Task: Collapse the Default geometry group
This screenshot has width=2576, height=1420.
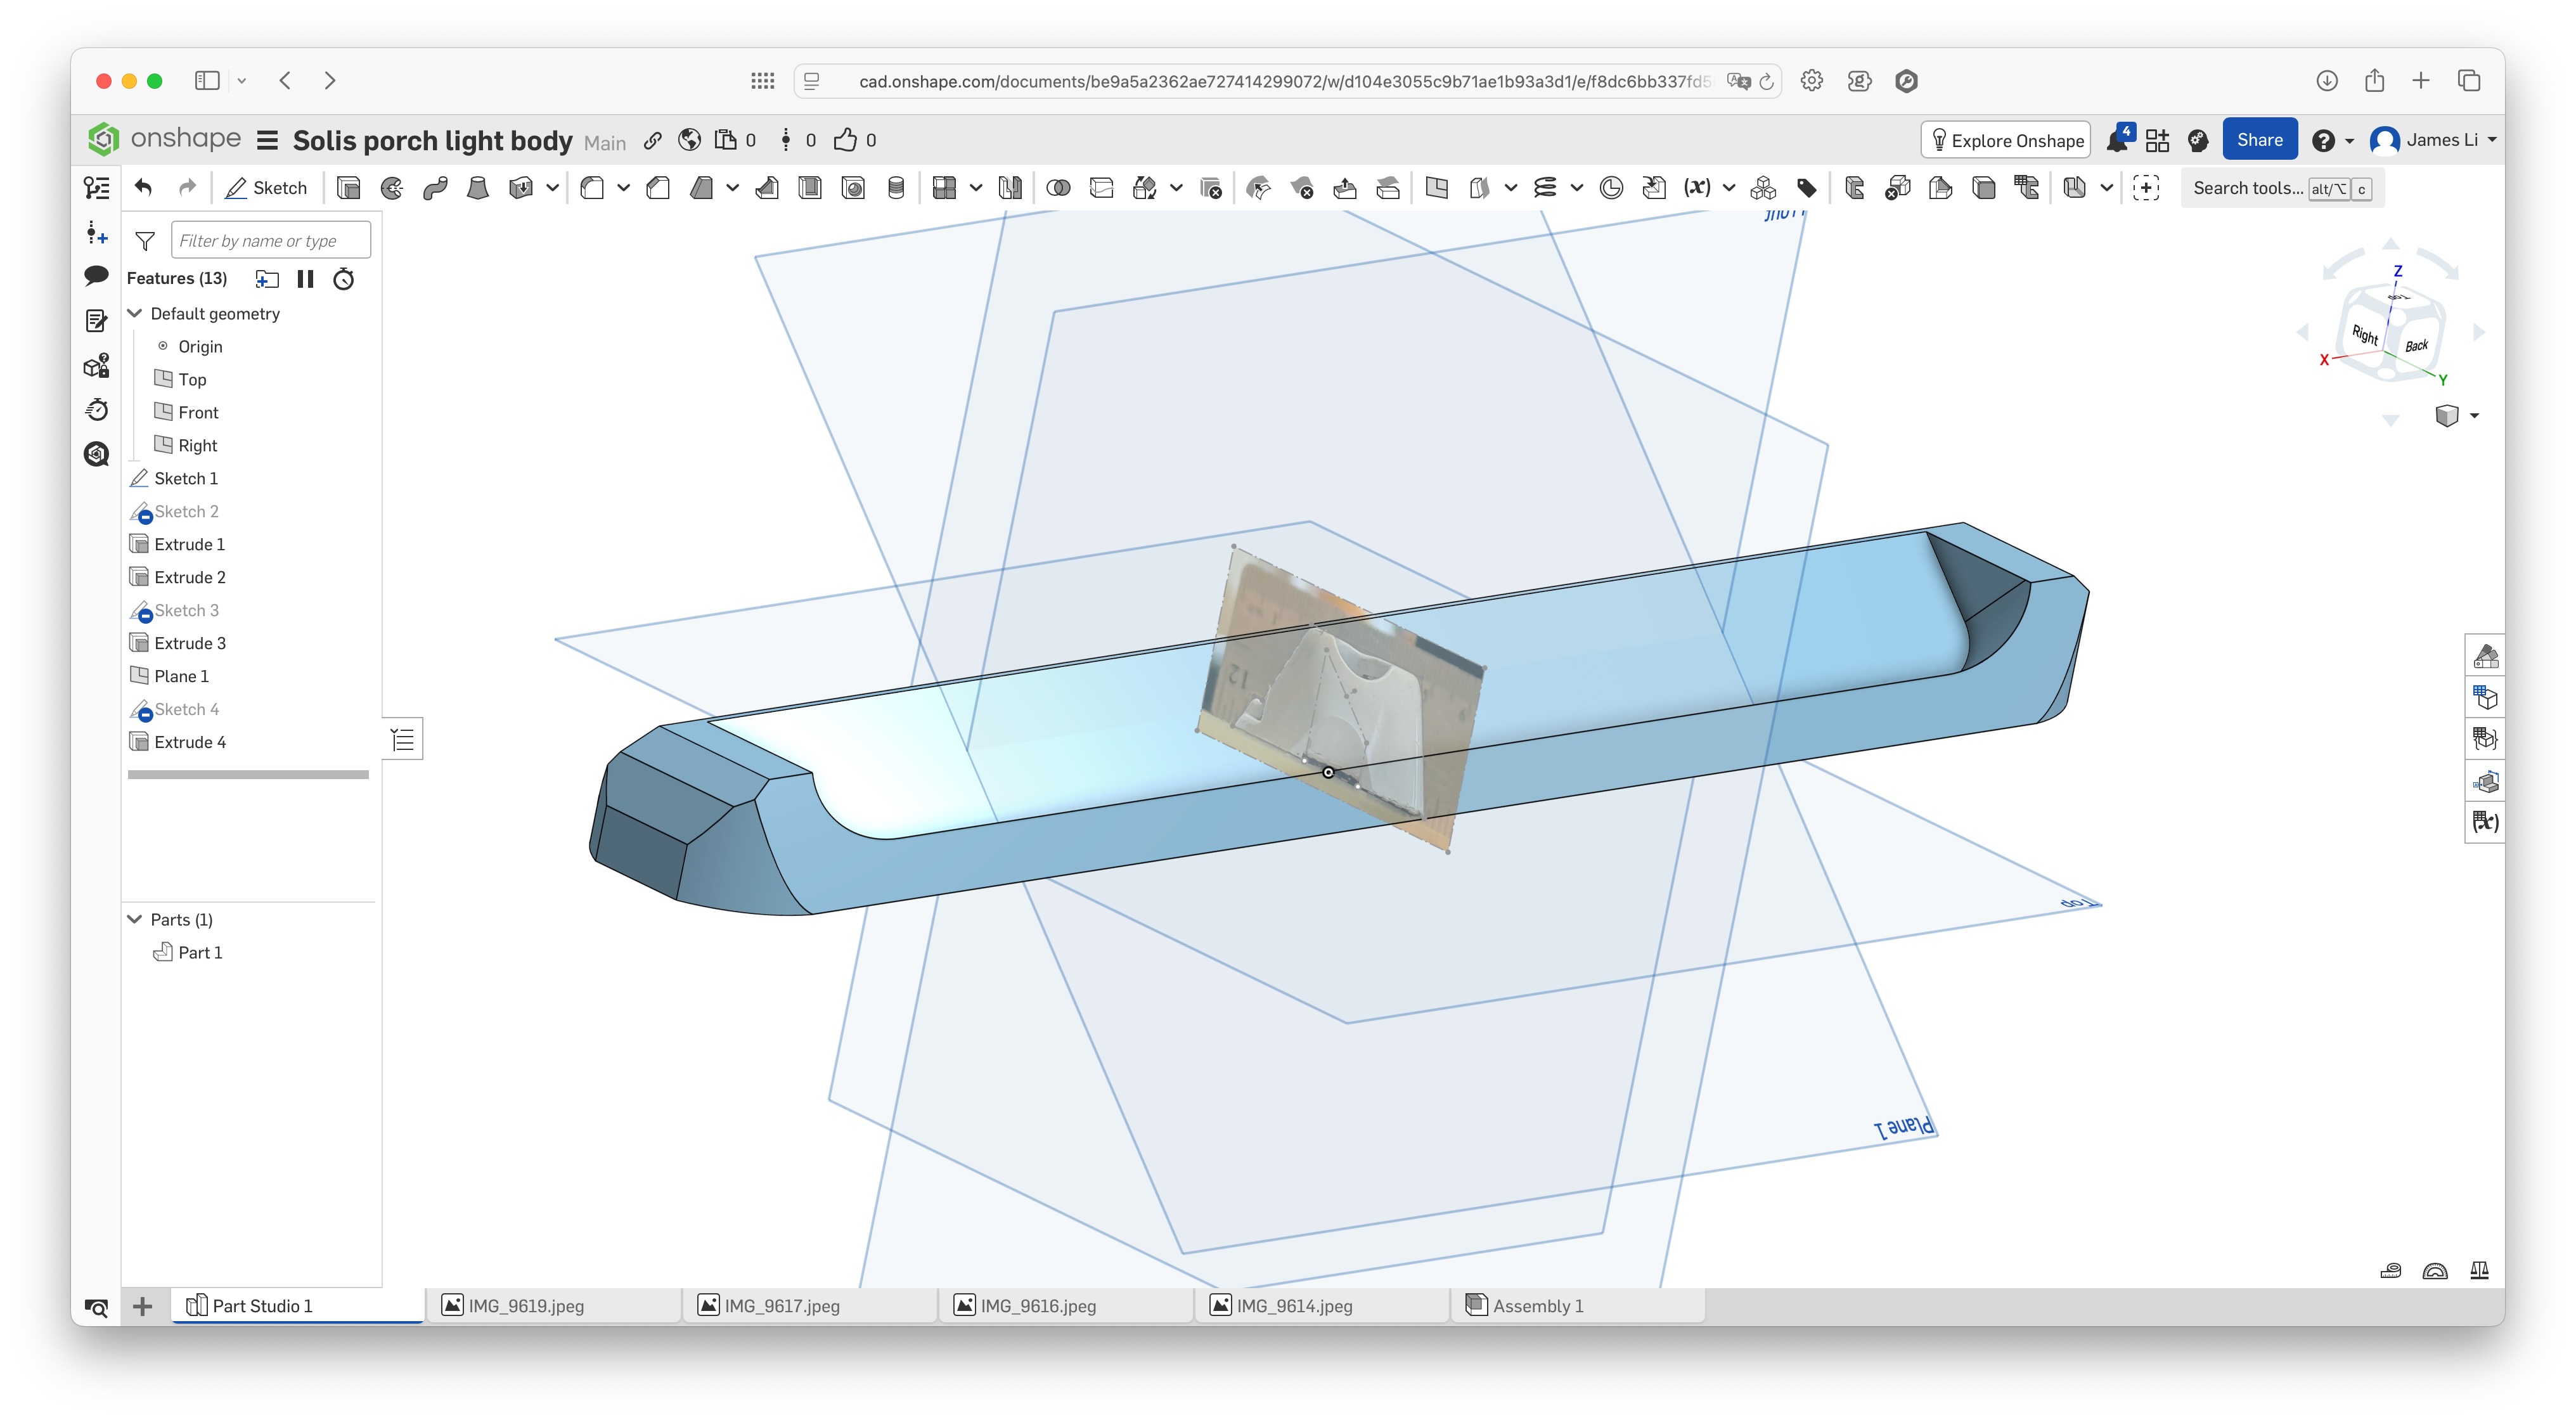Action: 135,314
